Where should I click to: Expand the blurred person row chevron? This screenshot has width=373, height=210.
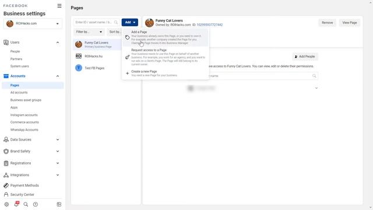point(316,88)
